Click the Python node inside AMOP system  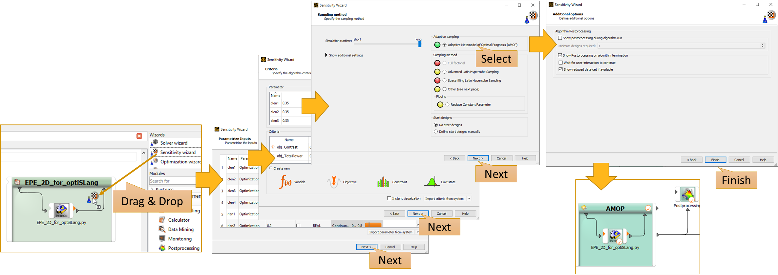(x=615, y=236)
